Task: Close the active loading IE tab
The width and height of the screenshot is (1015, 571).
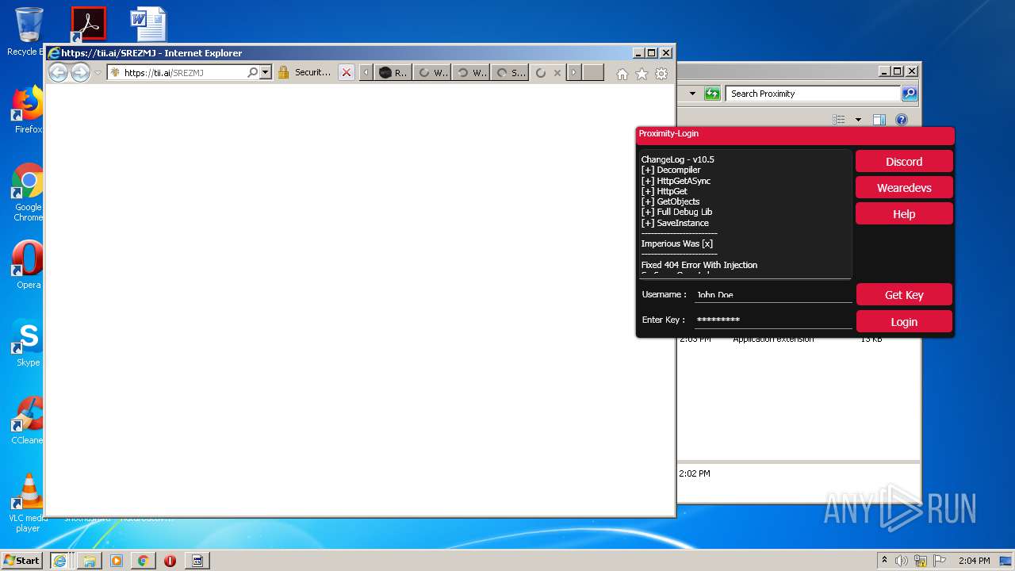Action: [557, 73]
